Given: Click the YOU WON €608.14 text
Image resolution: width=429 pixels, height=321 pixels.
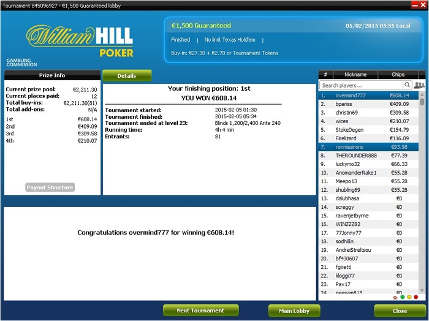Looking at the screenshot, I should coord(209,98).
